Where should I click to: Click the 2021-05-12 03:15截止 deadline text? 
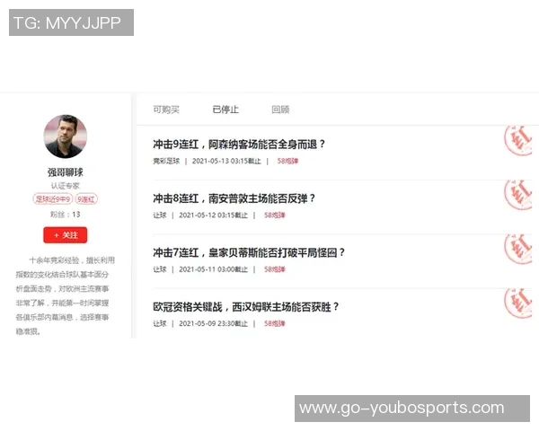213,215
